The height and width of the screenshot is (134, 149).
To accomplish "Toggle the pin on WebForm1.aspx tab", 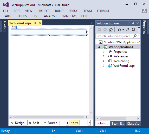I will [x=35, y=23].
